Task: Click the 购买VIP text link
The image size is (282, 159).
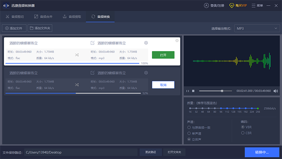Action: point(241,6)
